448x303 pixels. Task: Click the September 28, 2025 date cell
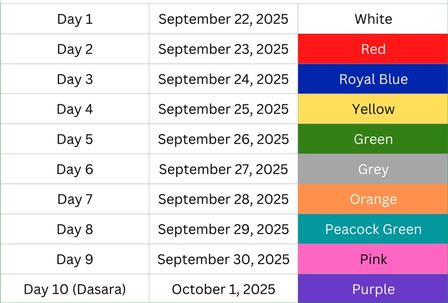tap(223, 199)
